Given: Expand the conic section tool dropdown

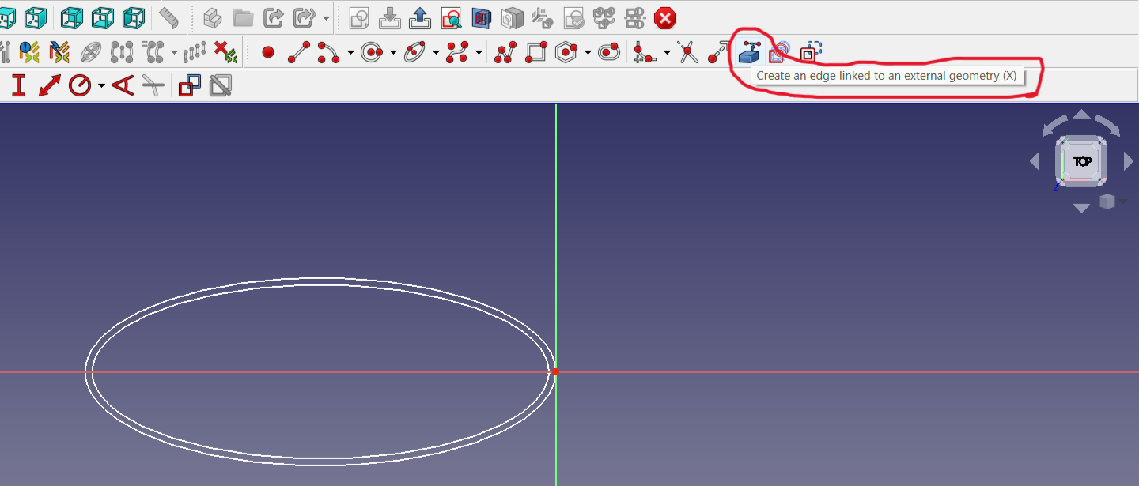Looking at the screenshot, I should [437, 54].
